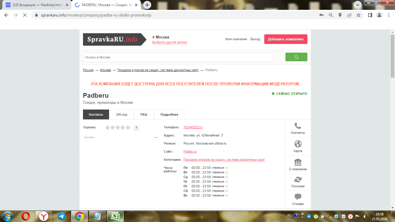Rate the company one star

(x=108, y=127)
